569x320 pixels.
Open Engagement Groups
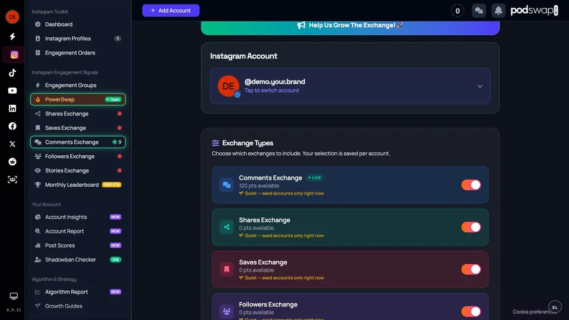78,85
